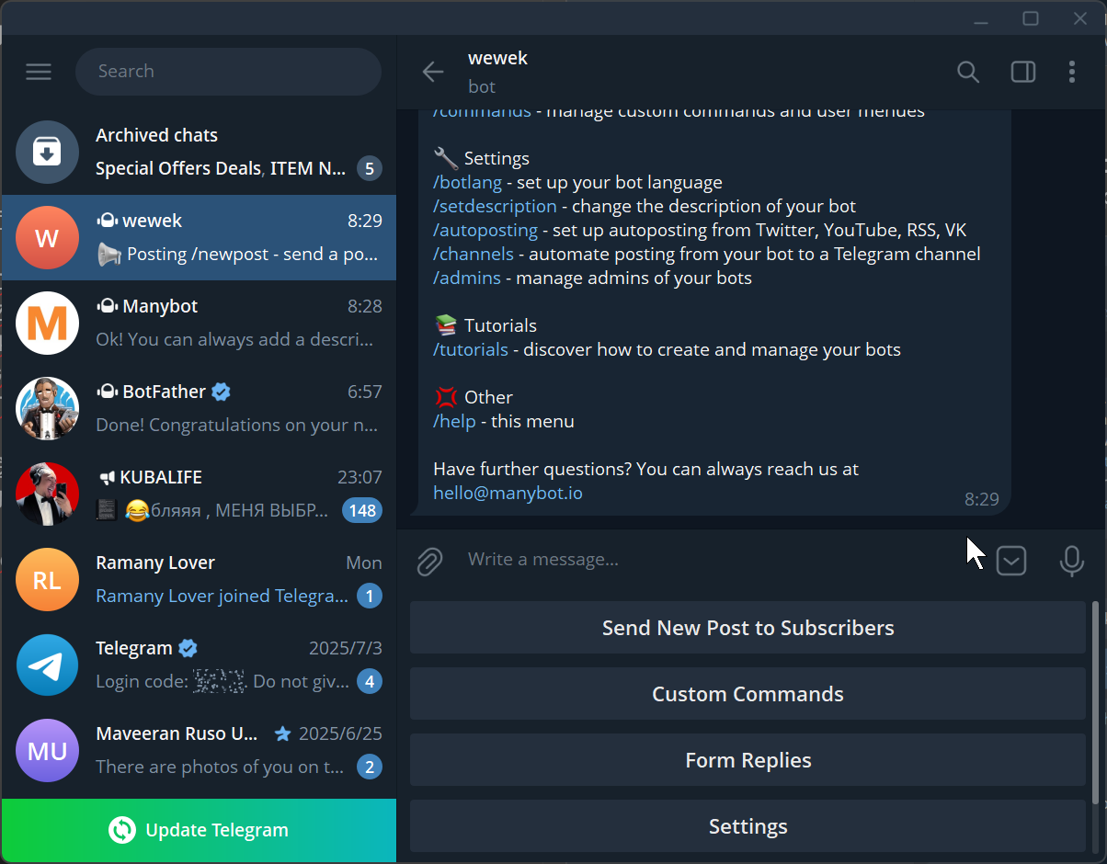Run the /admins command link
The image size is (1107, 864).
pos(467,278)
